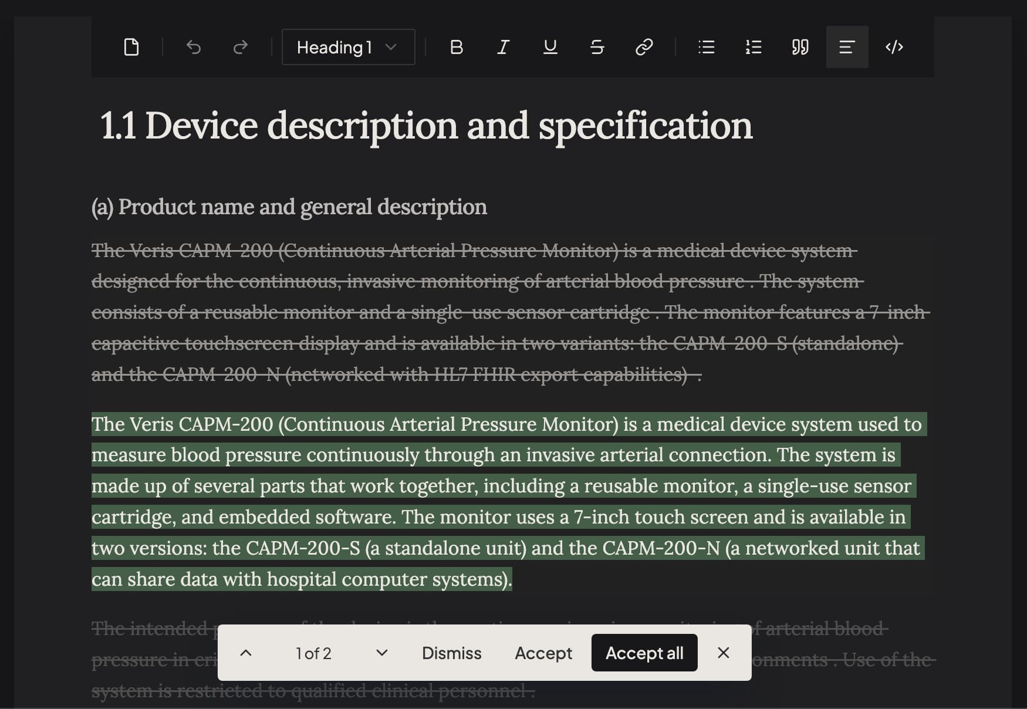Insert a hyperlink with the link icon
This screenshot has height=709, width=1027.
644,47
